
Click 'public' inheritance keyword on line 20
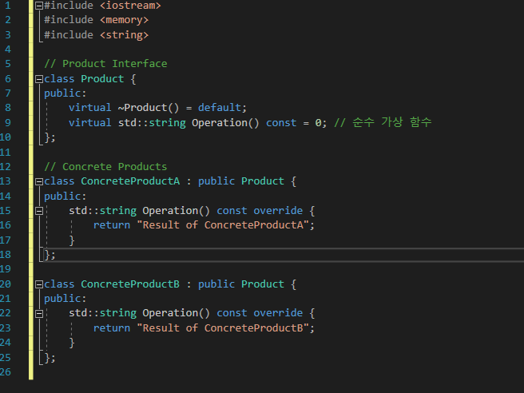[216, 284]
